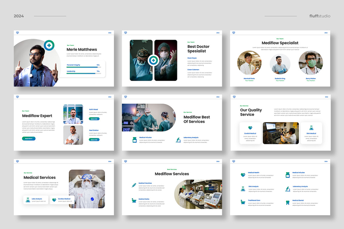This screenshot has width=344, height=229.
Task: Select the DNA Analysis flask icon
Action: [243, 189]
